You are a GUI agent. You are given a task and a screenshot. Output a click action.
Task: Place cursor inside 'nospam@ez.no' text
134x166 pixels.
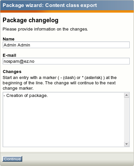tap(19, 61)
